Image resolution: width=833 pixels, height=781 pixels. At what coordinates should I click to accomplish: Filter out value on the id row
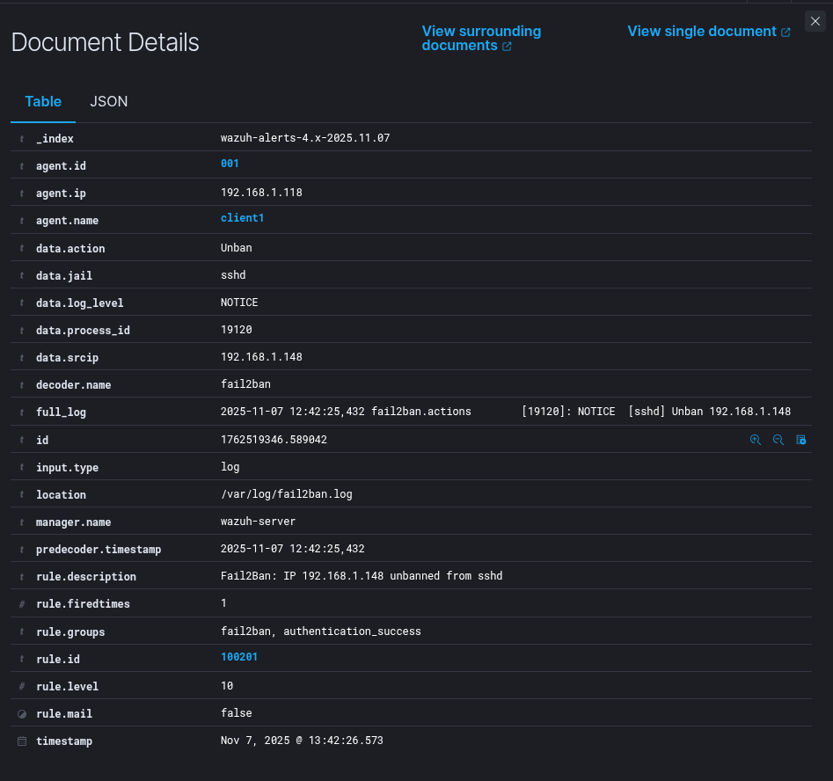click(x=778, y=440)
